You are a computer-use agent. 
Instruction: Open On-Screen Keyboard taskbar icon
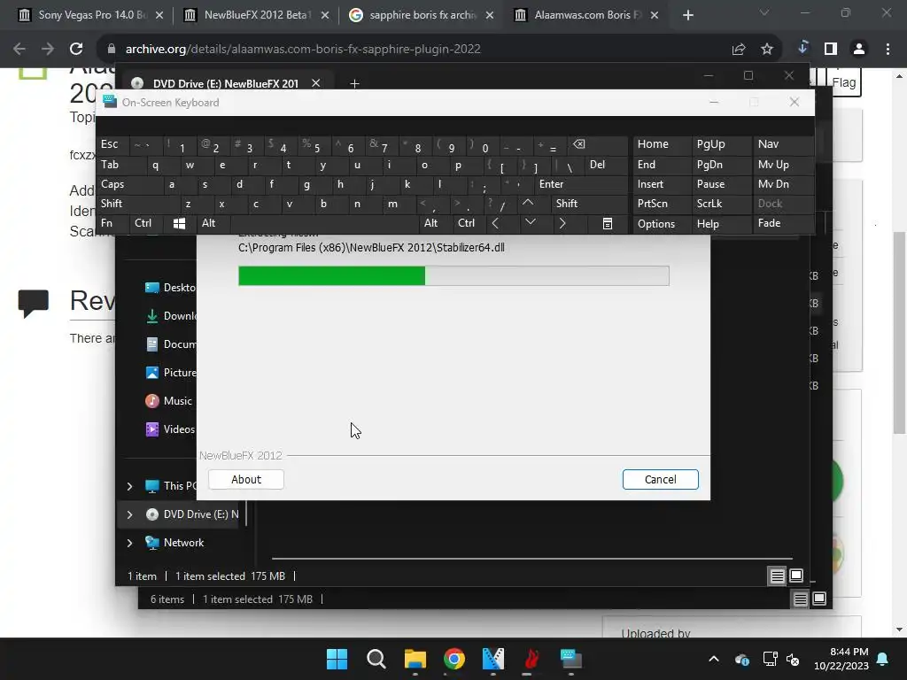[x=571, y=659]
